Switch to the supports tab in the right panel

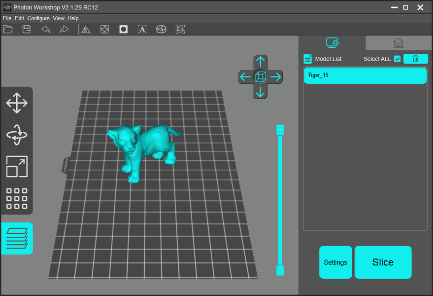click(398, 43)
